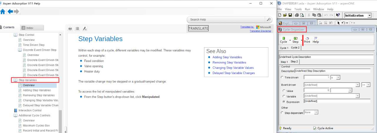Open the Run menu
The width and height of the screenshot is (377, 133).
click(307, 9)
